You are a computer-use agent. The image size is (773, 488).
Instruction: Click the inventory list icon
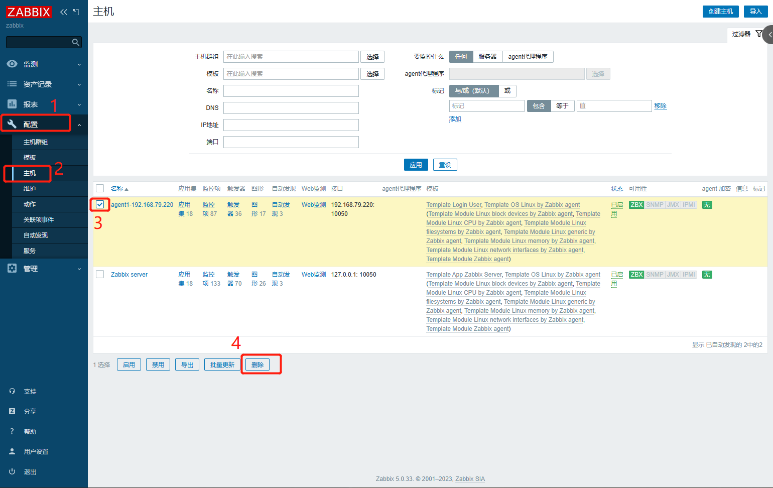12,84
